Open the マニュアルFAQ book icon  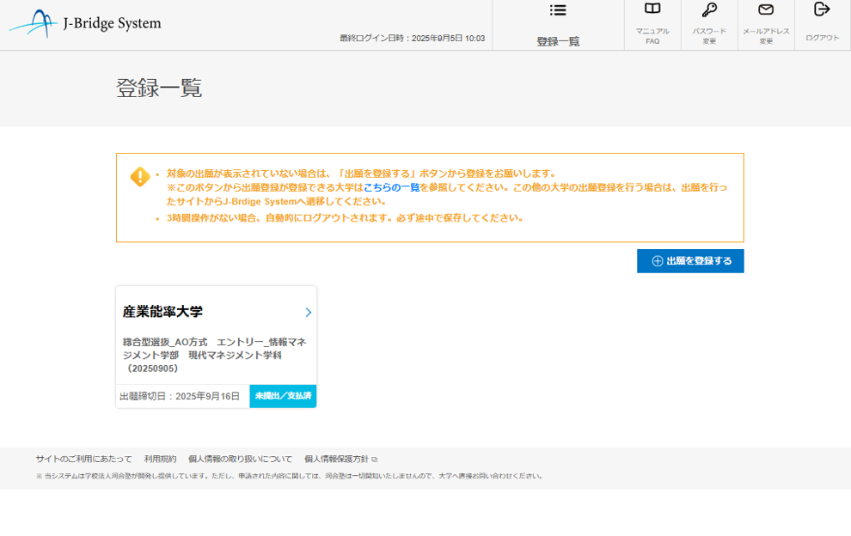click(x=652, y=9)
